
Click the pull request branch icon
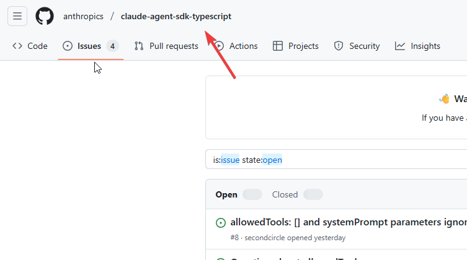[139, 46]
